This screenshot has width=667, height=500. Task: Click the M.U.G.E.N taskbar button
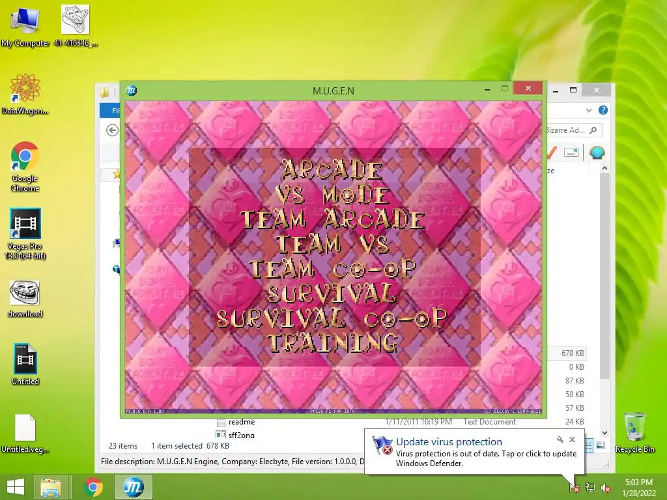point(134,487)
